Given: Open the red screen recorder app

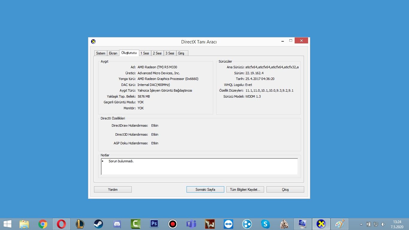Looking at the screenshot, I should (x=173, y=224).
